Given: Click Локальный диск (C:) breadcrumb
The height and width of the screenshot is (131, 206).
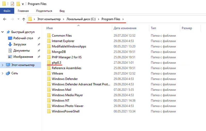Looking at the screenshot, I should tap(81, 19).
